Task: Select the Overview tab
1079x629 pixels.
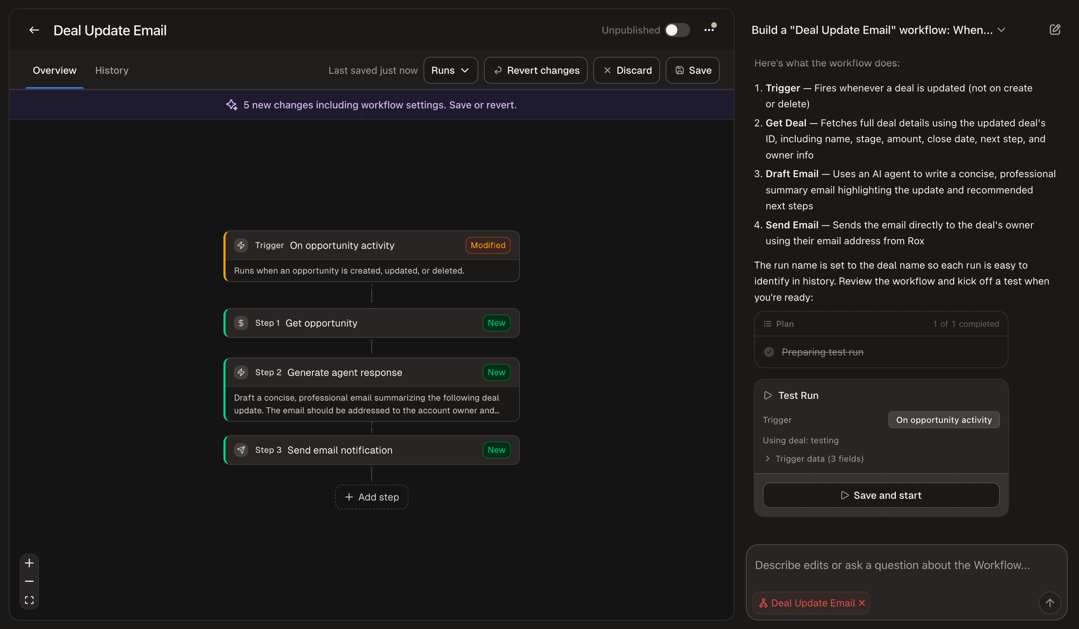Action: pos(54,70)
